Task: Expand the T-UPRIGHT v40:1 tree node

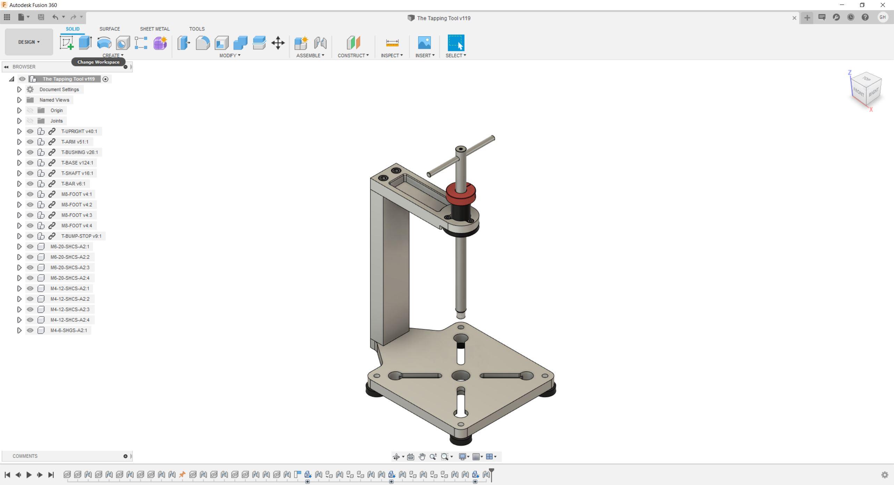Action: tap(19, 131)
